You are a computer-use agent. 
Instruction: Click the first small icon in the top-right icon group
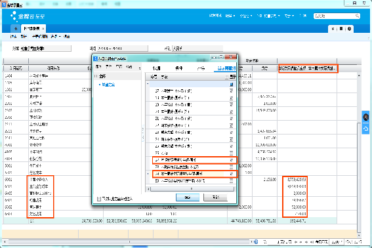[333, 29]
